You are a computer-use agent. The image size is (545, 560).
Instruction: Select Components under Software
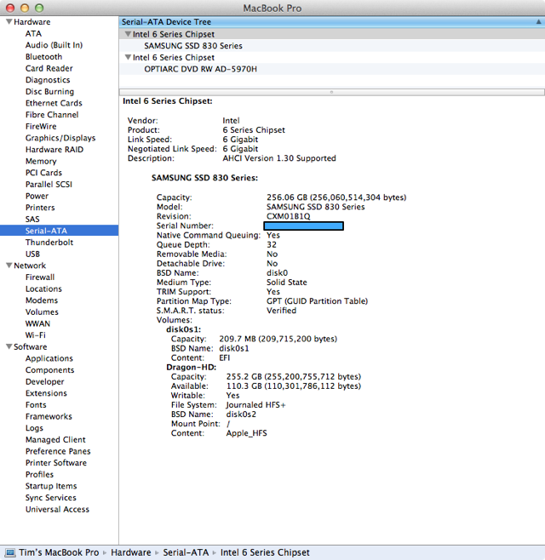coord(49,370)
